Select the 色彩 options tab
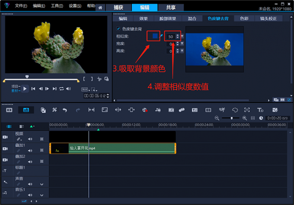This screenshot has width=294, height=205. (244, 19)
